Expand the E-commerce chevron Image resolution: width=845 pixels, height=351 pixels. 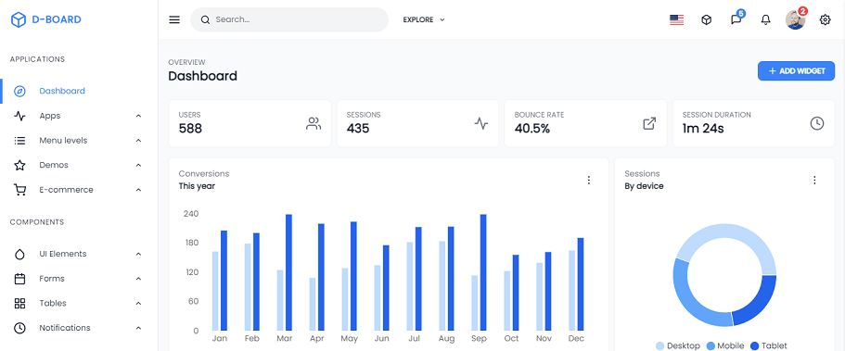pyautogui.click(x=138, y=190)
